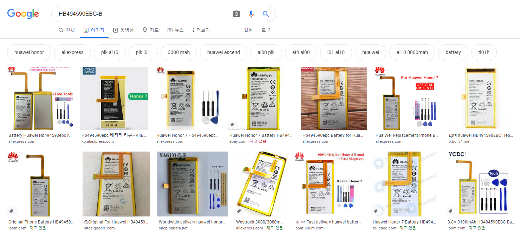Choose the 'ath al00' chip
The height and width of the screenshot is (234, 521).
(301, 52)
